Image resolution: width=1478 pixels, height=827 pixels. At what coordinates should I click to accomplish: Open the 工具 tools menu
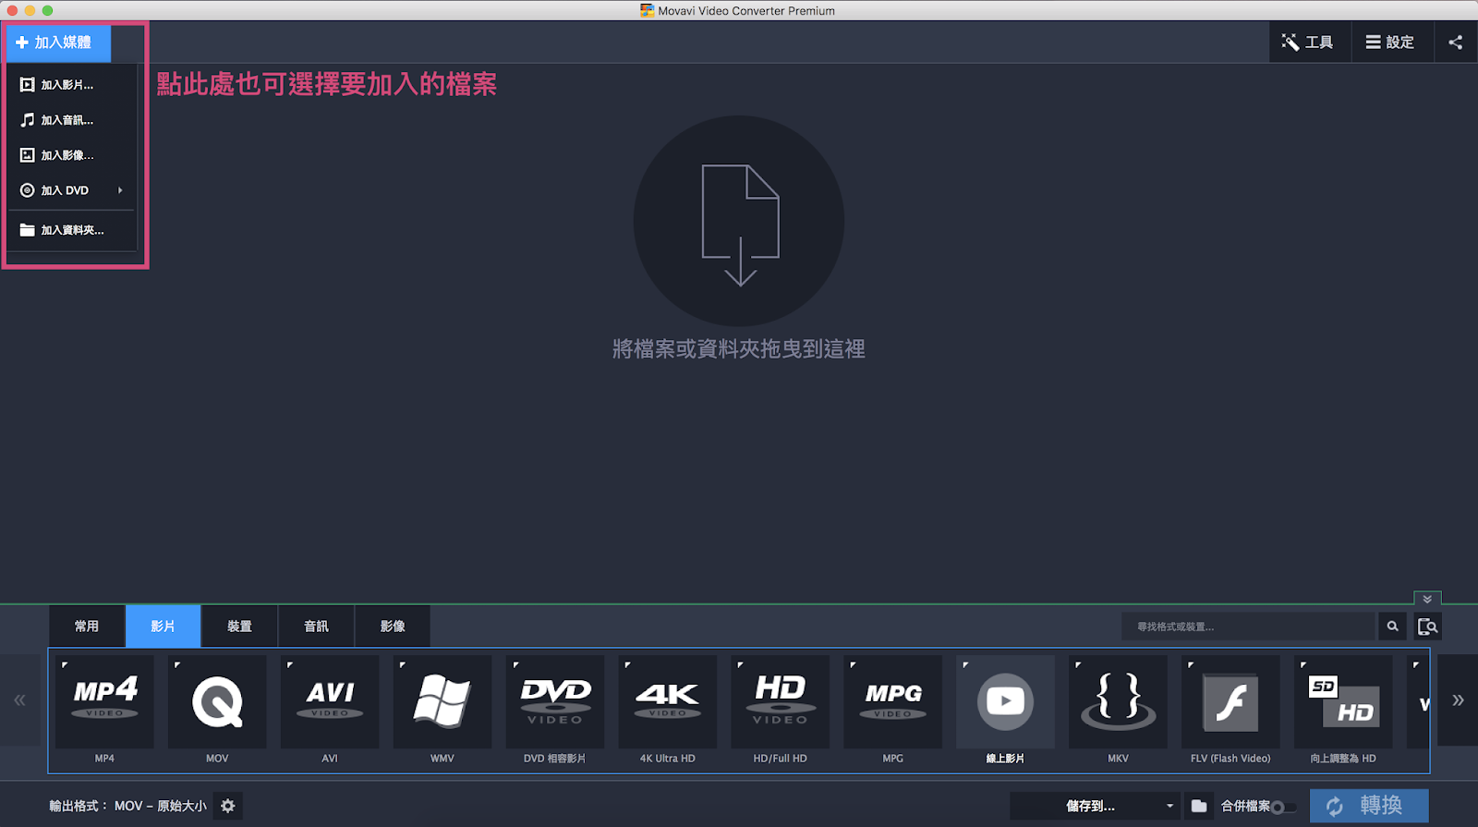click(x=1307, y=43)
